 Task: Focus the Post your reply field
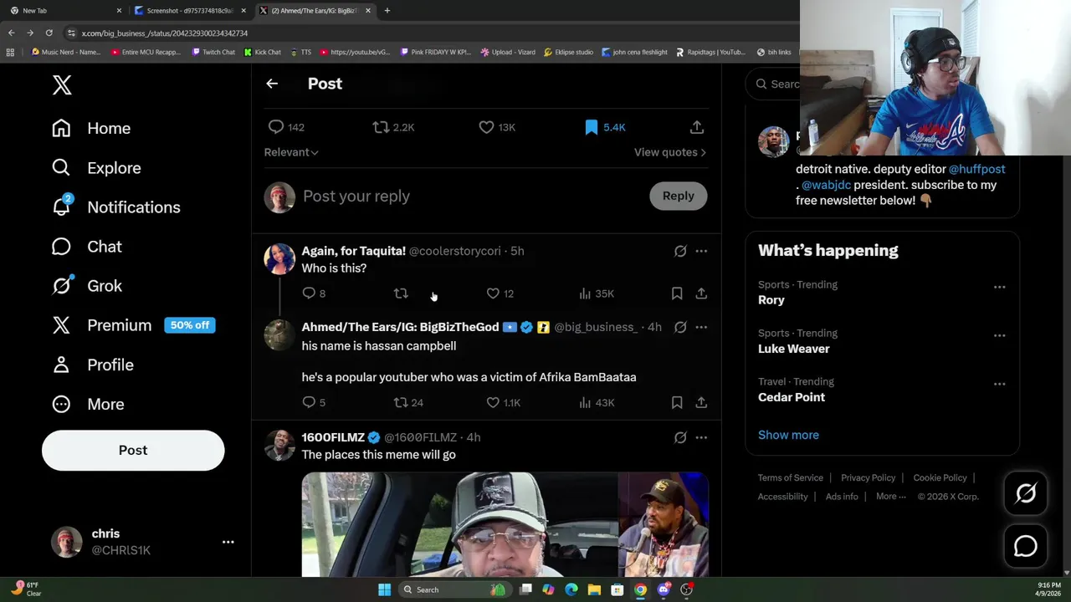[469, 196]
